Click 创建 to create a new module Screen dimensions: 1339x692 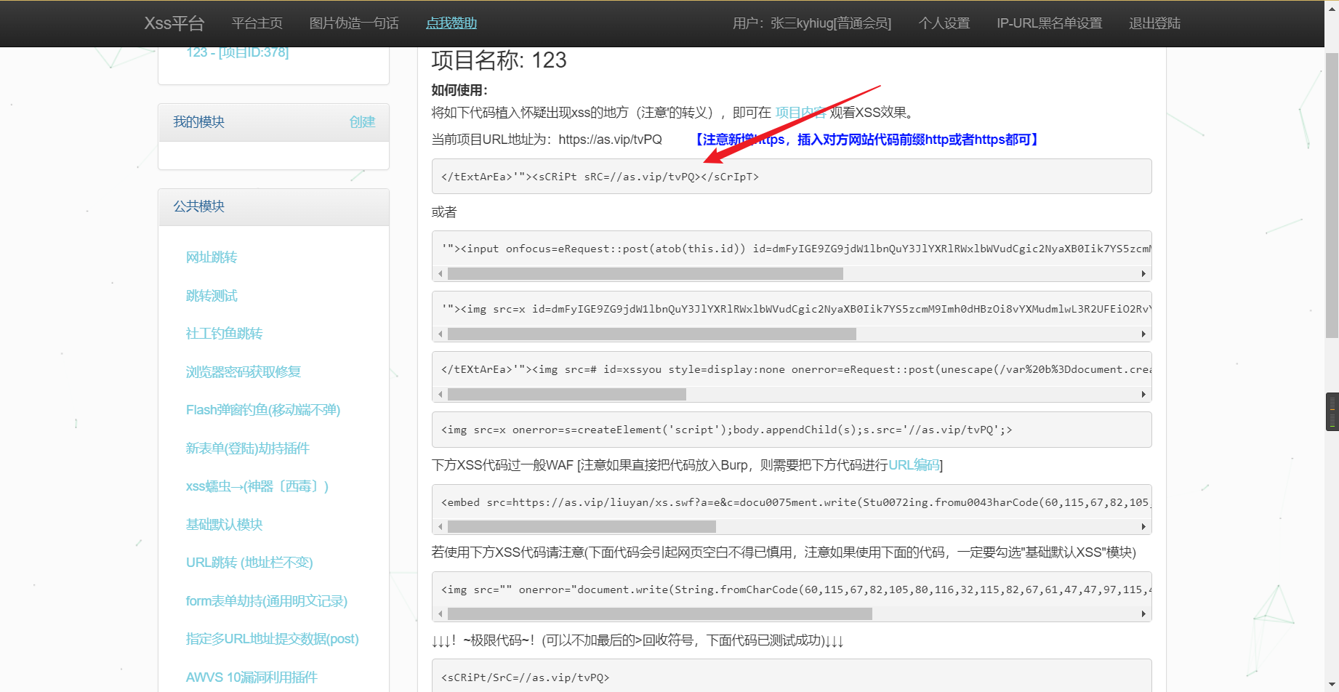363,122
